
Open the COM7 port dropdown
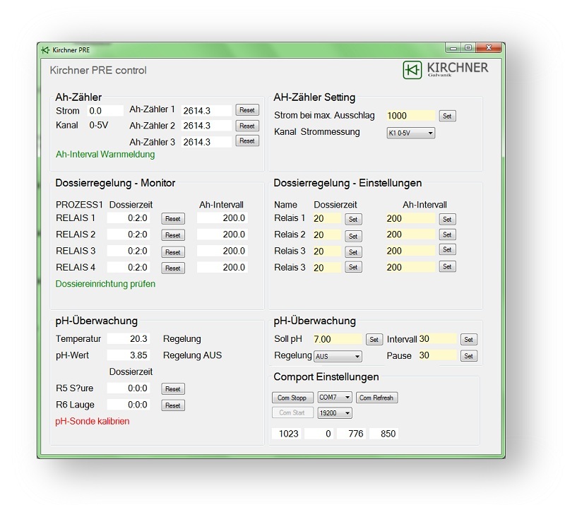coord(335,398)
